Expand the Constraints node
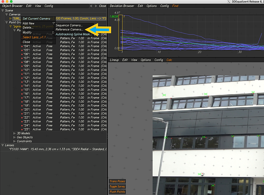Screen dimensions: 264x195 coord(14,141)
